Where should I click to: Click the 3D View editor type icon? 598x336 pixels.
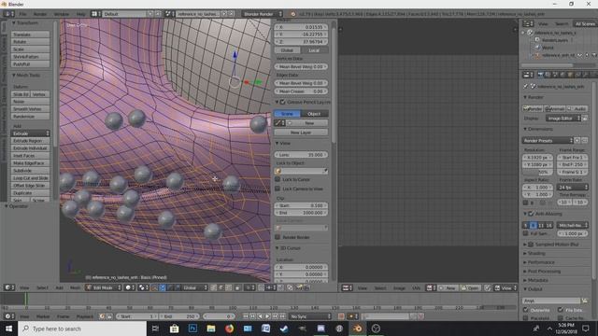8,287
